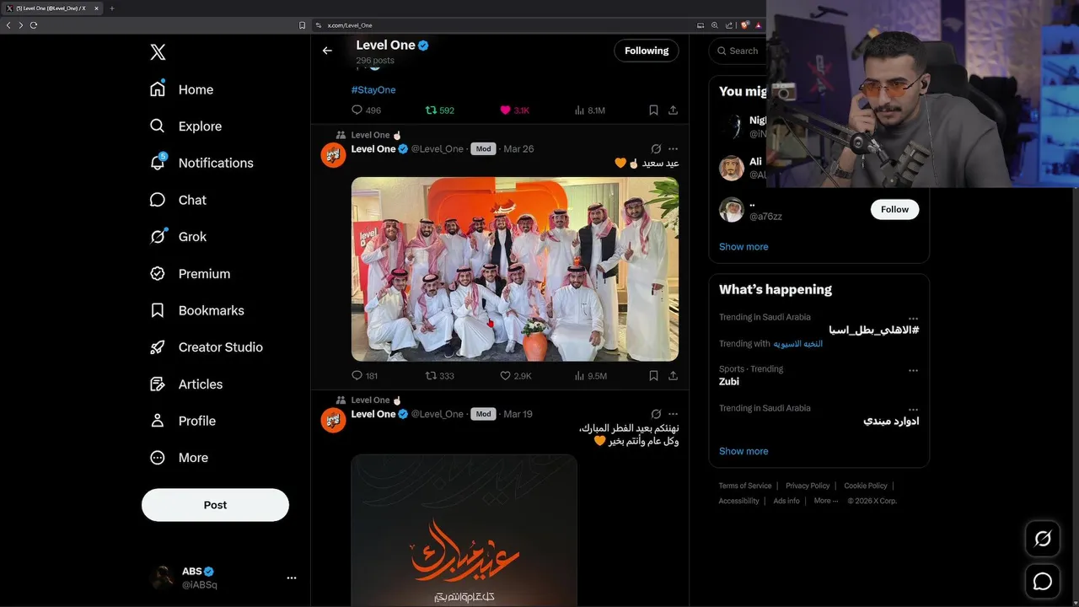Open the Ads info footer link
1079x607 pixels.
pyautogui.click(x=786, y=501)
